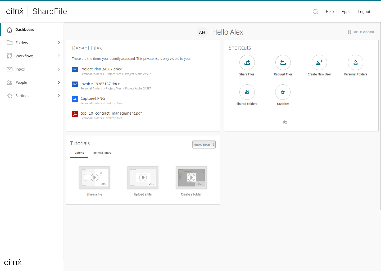Expand the Settings menu chevron
The width and height of the screenshot is (381, 271).
[x=59, y=96]
